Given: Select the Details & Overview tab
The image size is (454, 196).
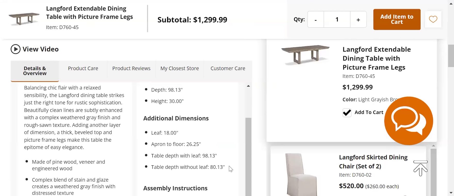Looking at the screenshot, I should pyautogui.click(x=35, y=71).
